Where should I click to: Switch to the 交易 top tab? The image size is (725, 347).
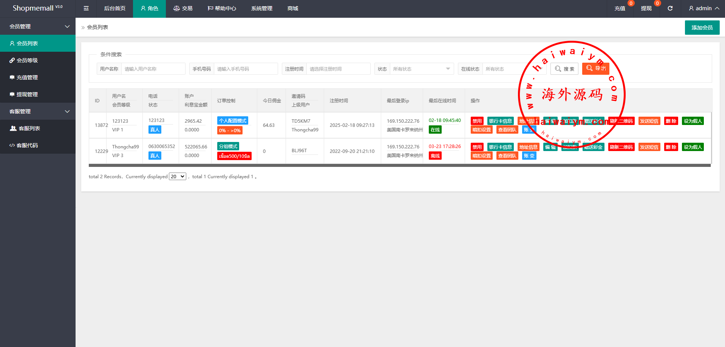[183, 8]
